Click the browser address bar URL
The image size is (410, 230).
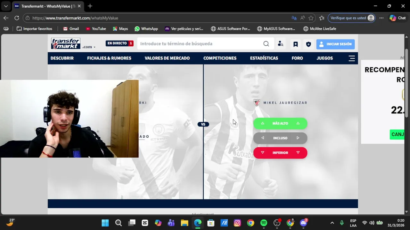(x=75, y=18)
